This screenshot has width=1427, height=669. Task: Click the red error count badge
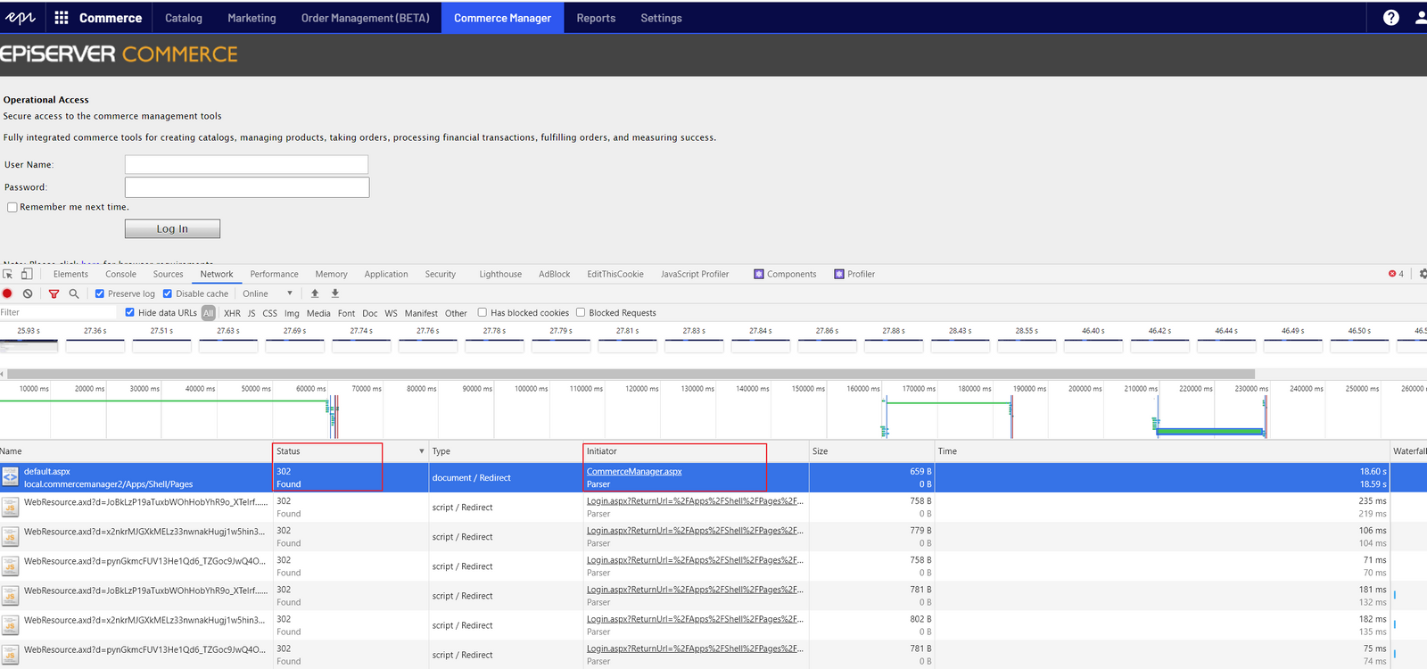pyautogui.click(x=1397, y=274)
